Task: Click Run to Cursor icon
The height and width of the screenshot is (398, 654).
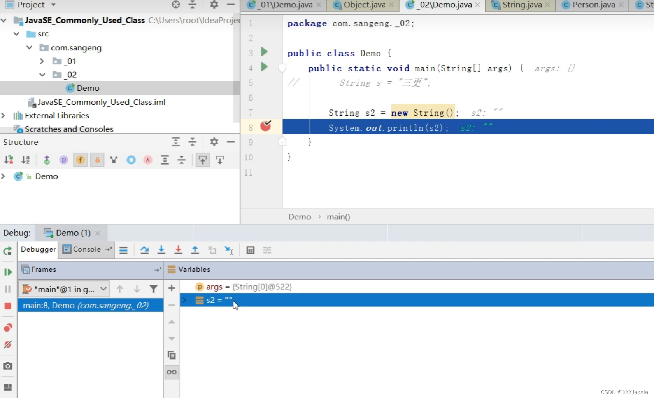Action: [229, 250]
